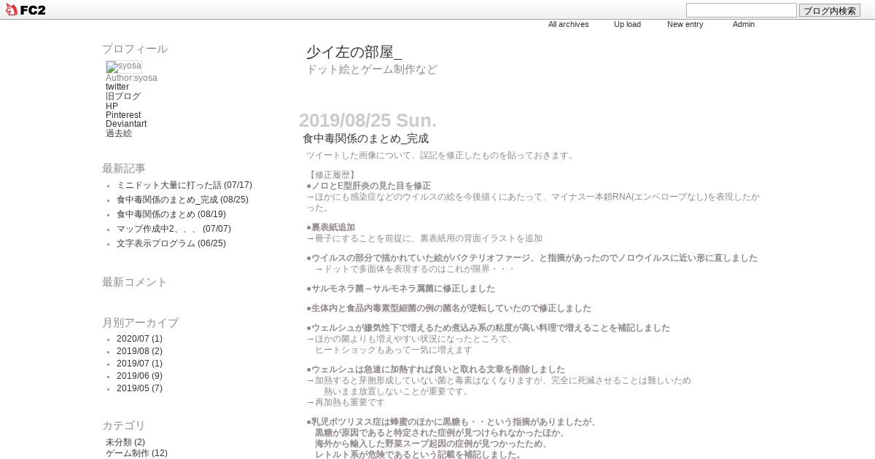Viewport: 875px width, 459px height.
Task: Open category ゲーム制作 (12)
Action: coord(136,453)
